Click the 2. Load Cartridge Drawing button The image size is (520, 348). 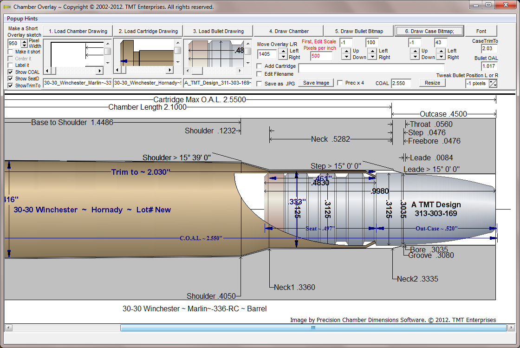point(148,31)
